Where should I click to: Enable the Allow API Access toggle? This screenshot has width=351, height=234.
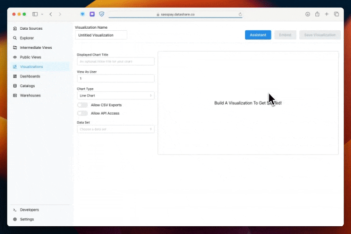[x=82, y=113]
